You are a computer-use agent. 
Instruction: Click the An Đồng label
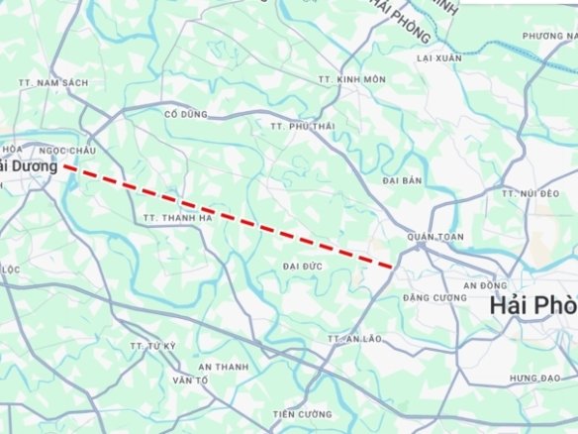485,285
